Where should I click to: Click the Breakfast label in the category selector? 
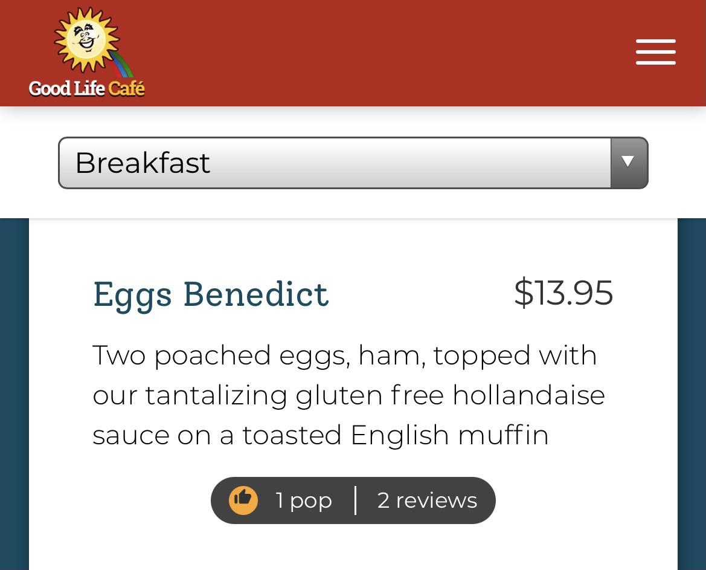click(x=143, y=163)
